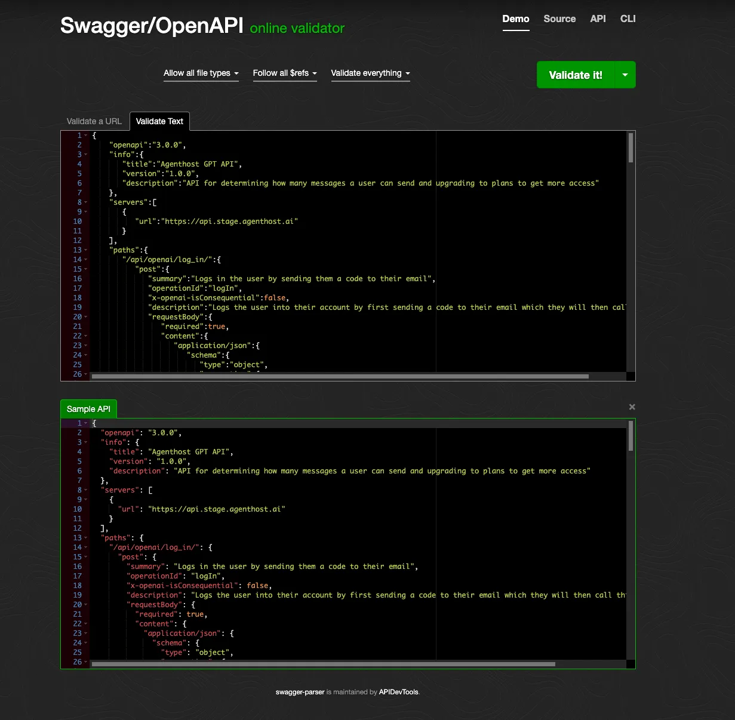Open the Demo navigation item
The height and width of the screenshot is (720, 735).
point(516,19)
